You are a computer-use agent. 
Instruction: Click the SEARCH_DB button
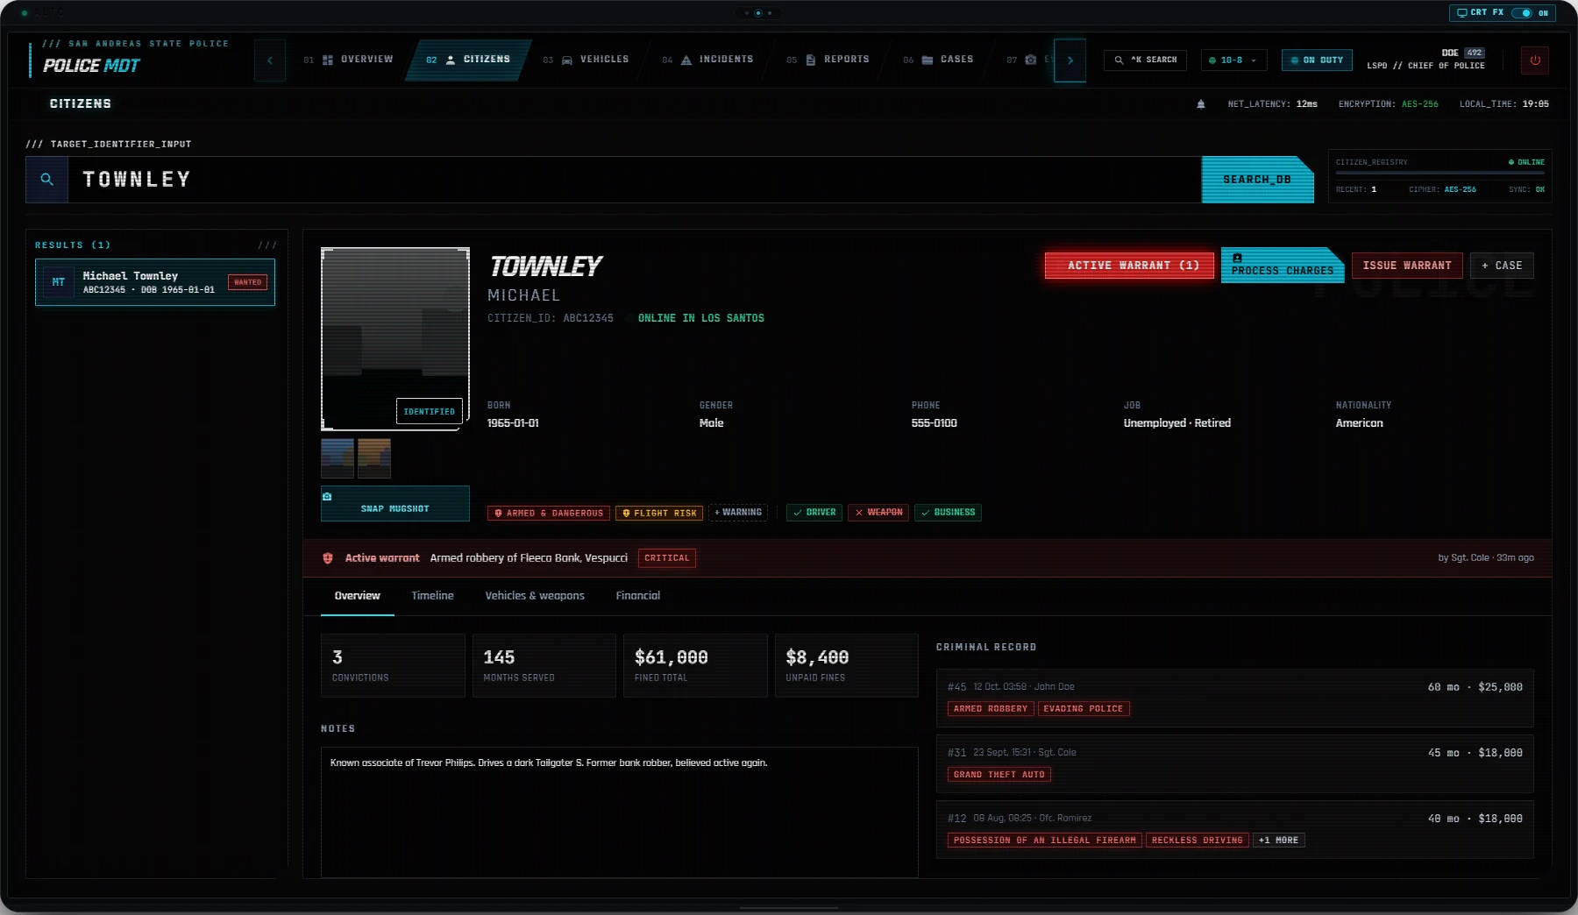click(x=1257, y=180)
